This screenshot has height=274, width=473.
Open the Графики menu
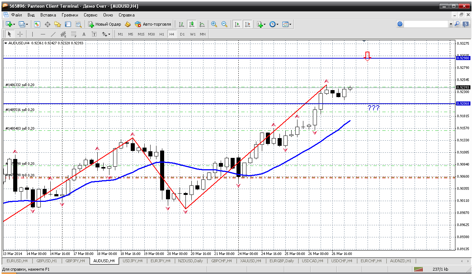point(70,15)
